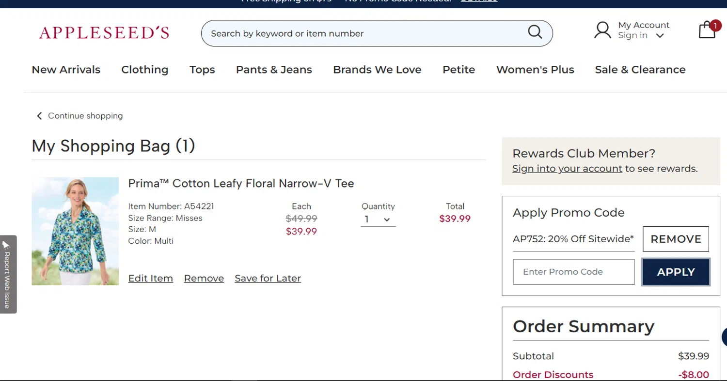Remove the AP752 promo code
This screenshot has height=381, width=727.
[x=676, y=239]
